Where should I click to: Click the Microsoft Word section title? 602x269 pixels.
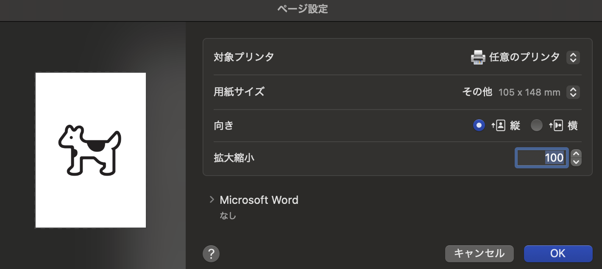259,200
